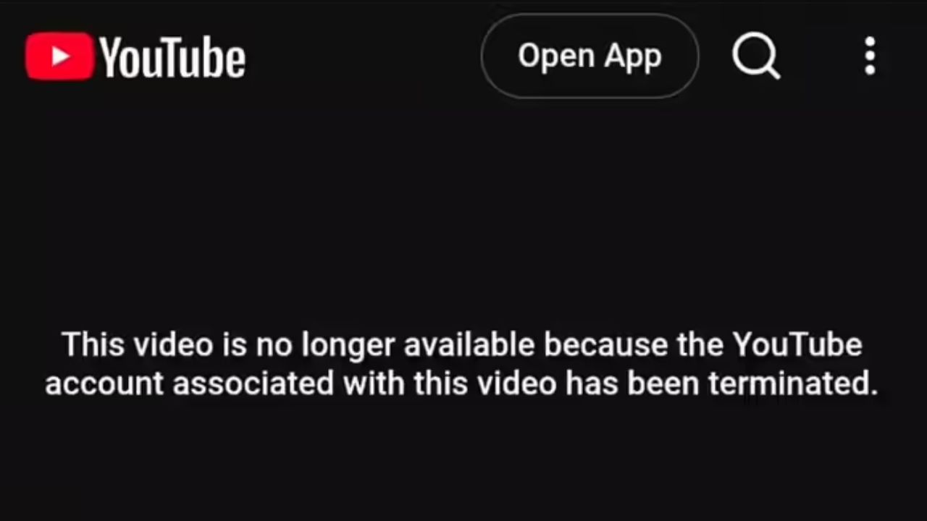This screenshot has width=927, height=521.
Task: Click the rounded Open App pill
Action: point(590,56)
